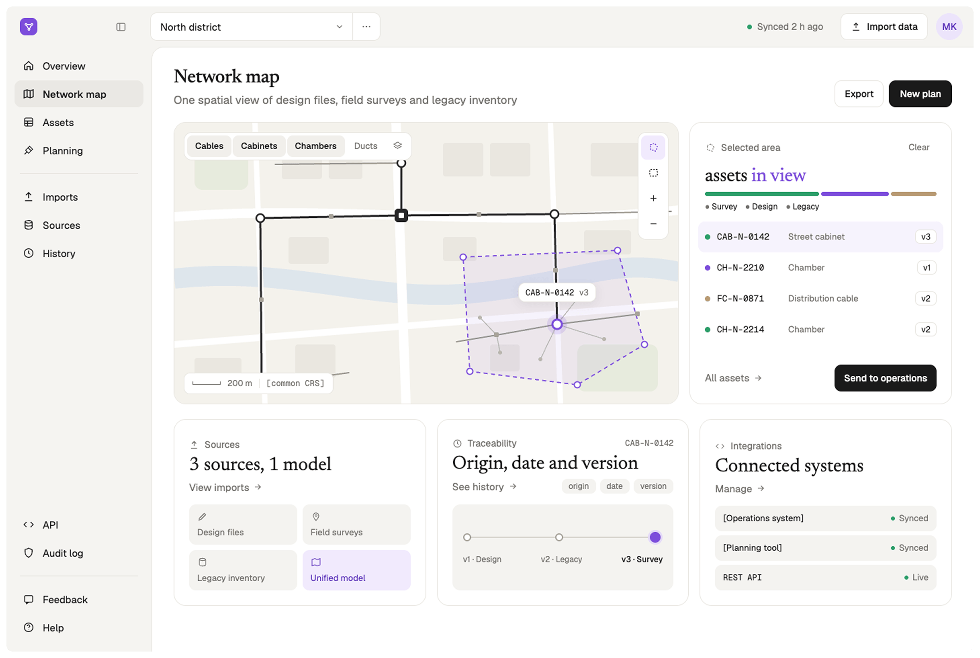
Task: Open the MK user avatar
Action: pyautogui.click(x=949, y=27)
